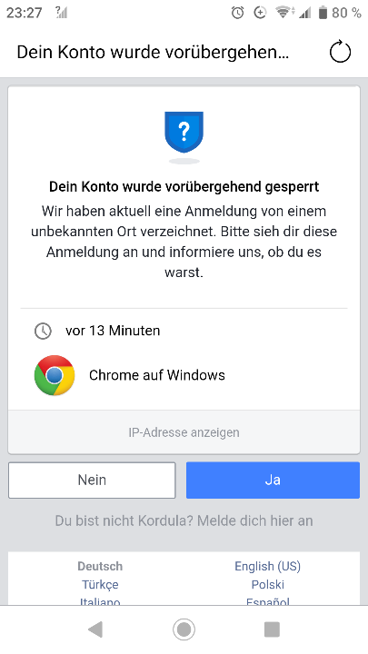This screenshot has width=368, height=654.
Task: Tap the page title Dein Konto wurde vorübergehen…
Action: 153,52
